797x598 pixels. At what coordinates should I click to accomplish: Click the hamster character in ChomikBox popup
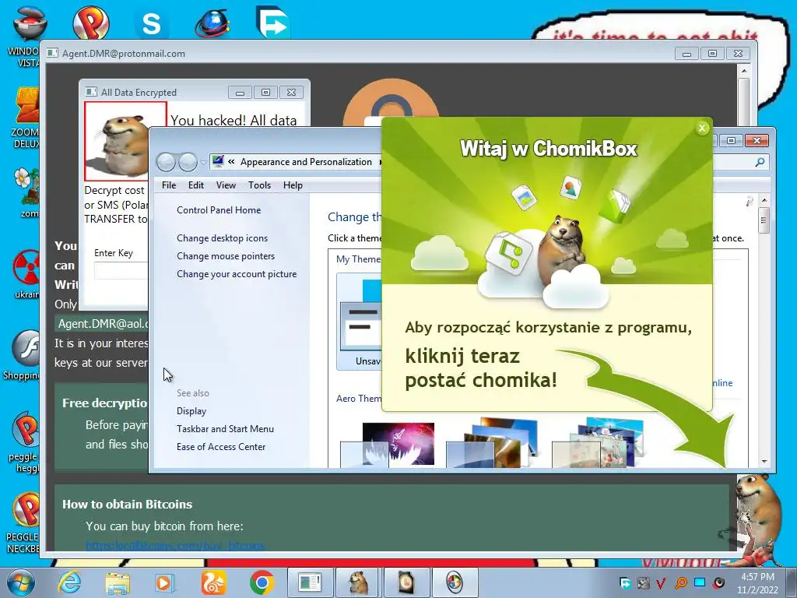pyautogui.click(x=562, y=250)
